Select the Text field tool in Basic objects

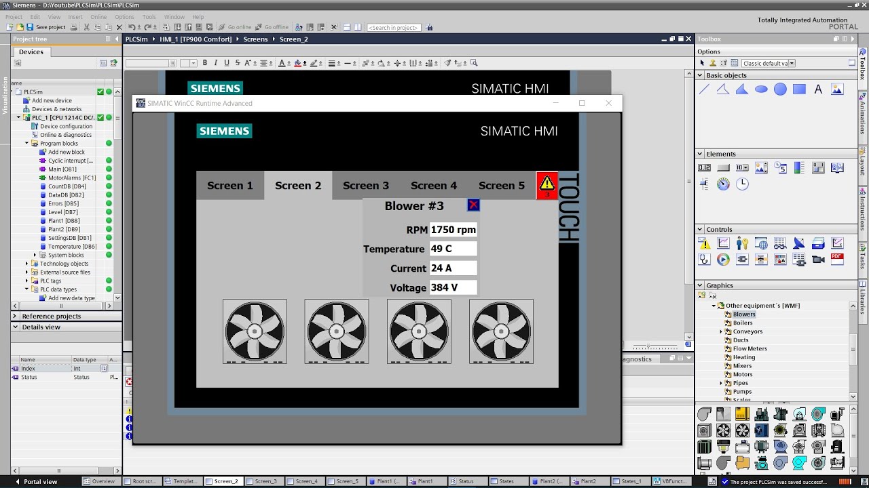pos(818,89)
